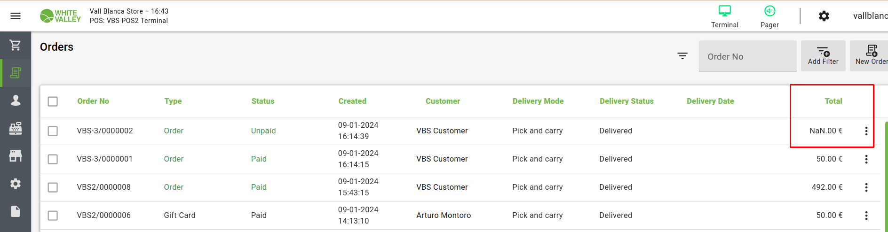This screenshot has height=232, width=888.
Task: Expand options for order VBS2/0000006
Action: (866, 216)
